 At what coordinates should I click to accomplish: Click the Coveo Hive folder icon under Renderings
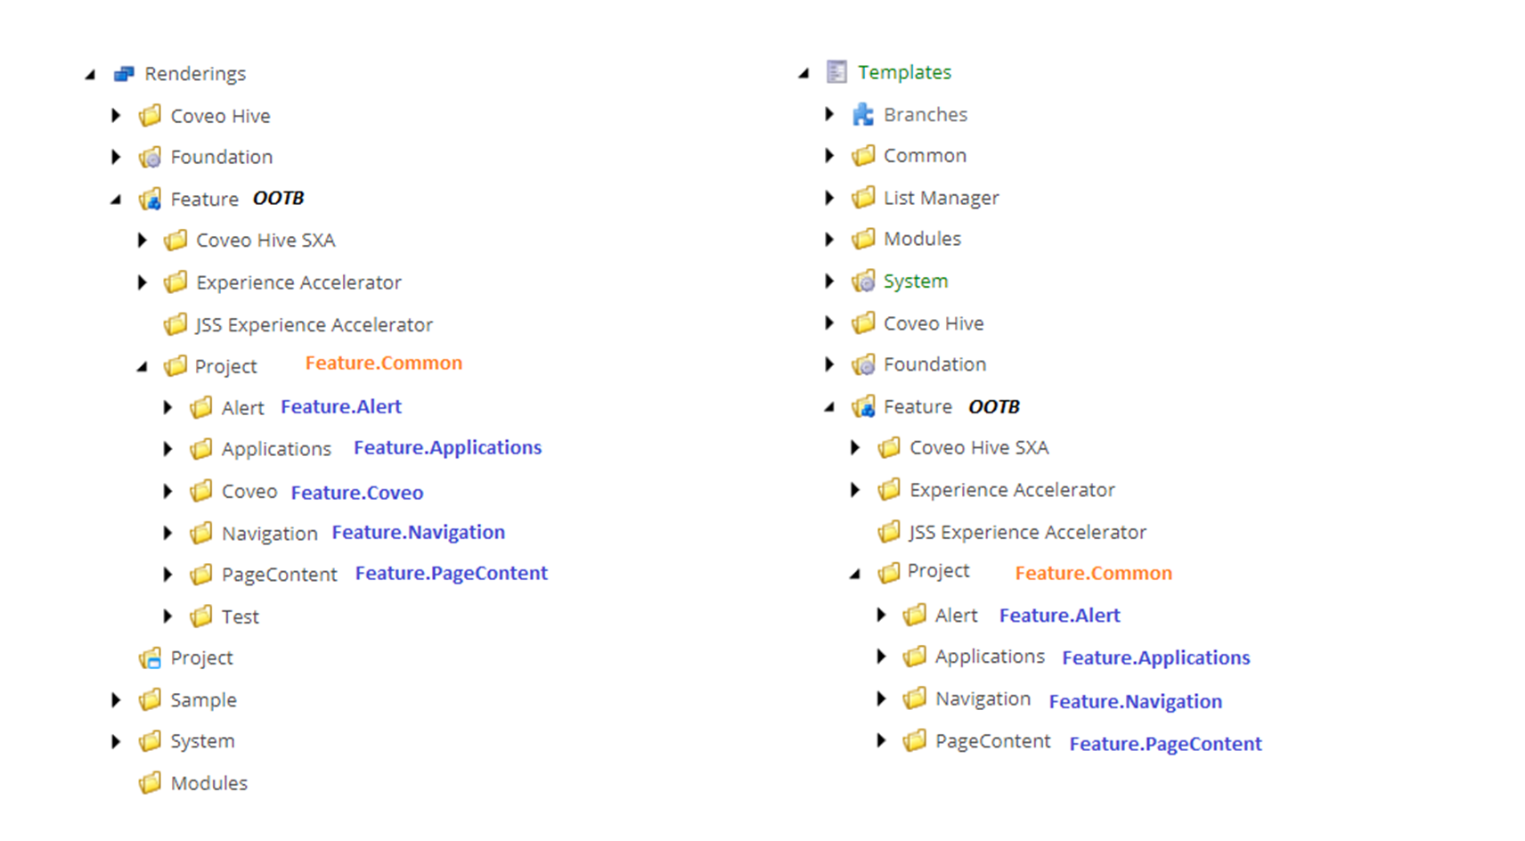[x=150, y=116]
